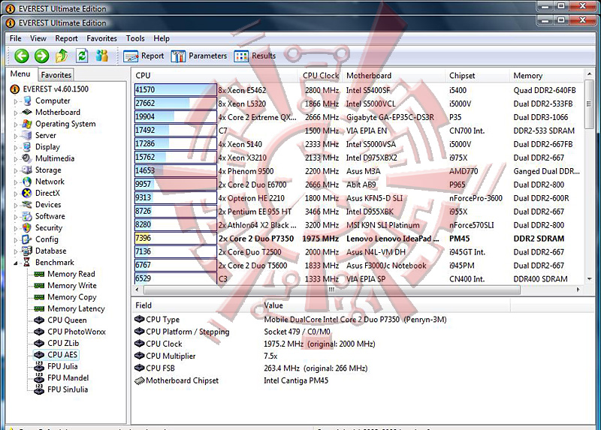Select the Network tree icon

pos(27,182)
